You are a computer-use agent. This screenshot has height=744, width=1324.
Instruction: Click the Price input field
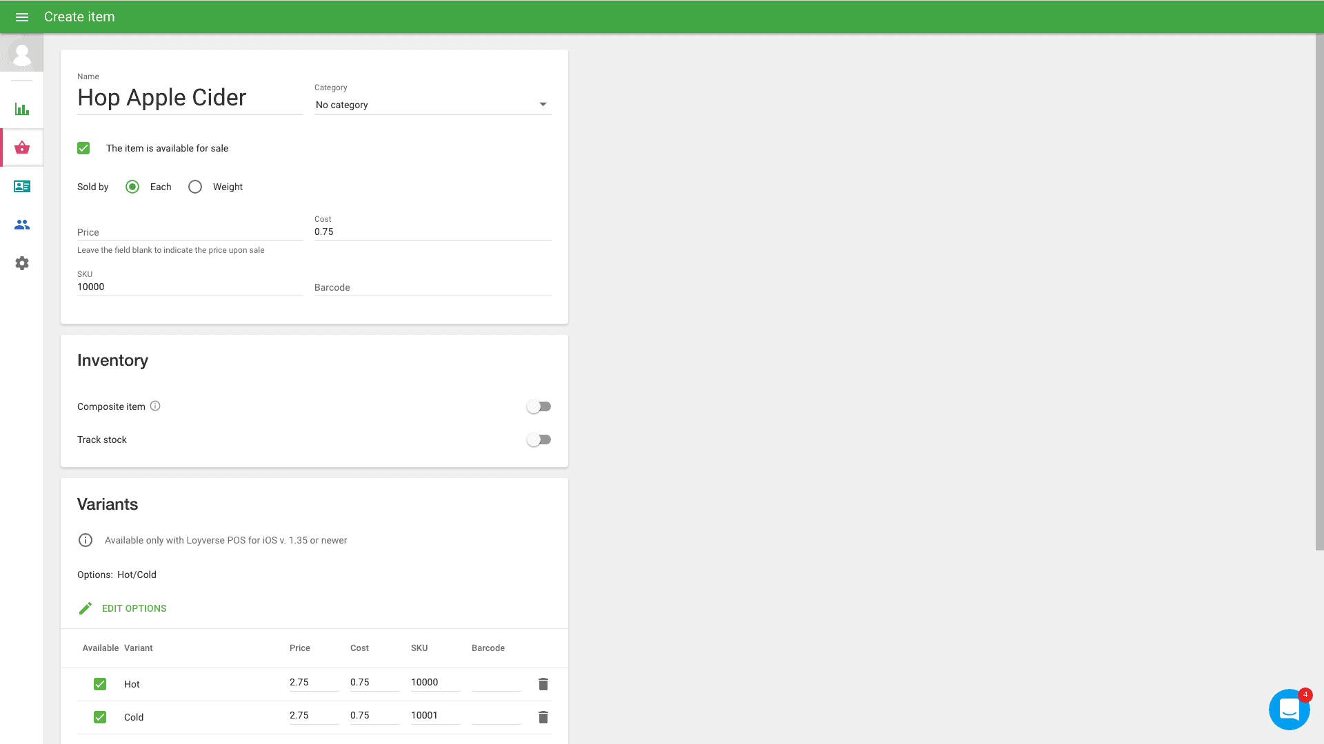tap(190, 232)
